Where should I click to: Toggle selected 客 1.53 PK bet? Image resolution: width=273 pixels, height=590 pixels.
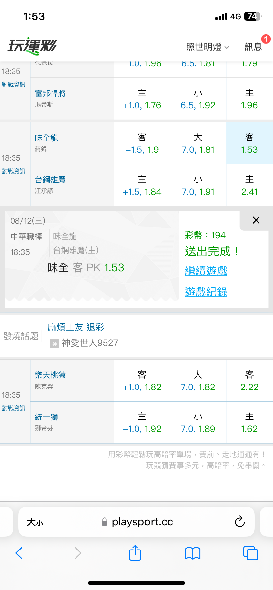[x=249, y=143]
